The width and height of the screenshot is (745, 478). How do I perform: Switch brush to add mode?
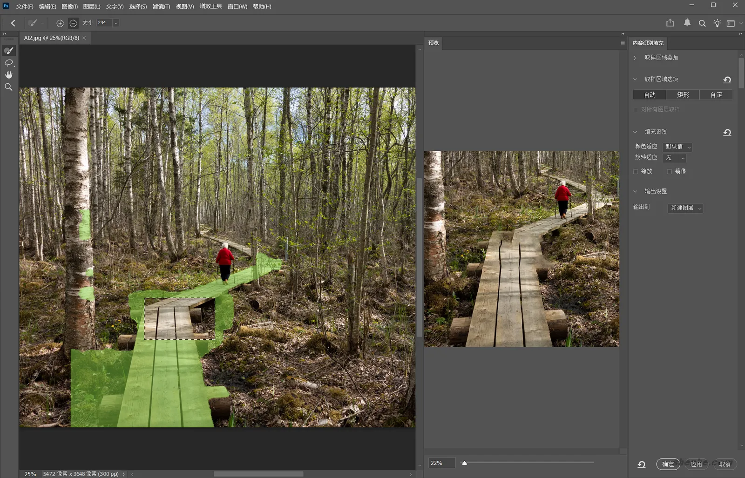coord(60,23)
